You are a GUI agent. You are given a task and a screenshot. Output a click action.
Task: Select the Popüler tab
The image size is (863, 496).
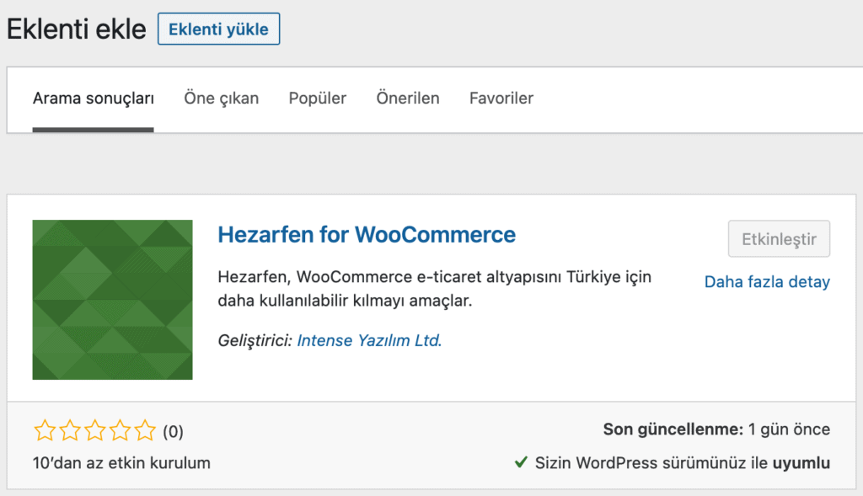tap(318, 99)
